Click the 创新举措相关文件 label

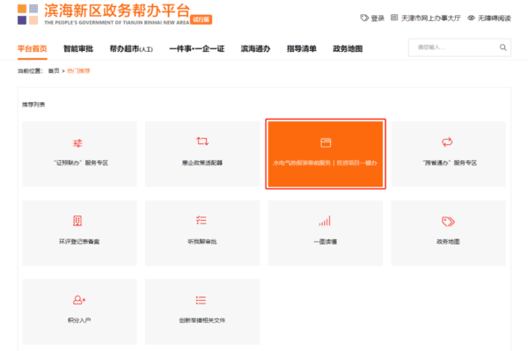[202, 320]
